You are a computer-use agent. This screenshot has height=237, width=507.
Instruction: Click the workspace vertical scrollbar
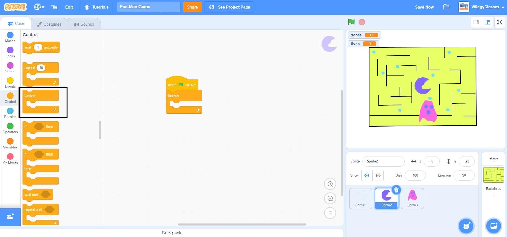point(341,142)
